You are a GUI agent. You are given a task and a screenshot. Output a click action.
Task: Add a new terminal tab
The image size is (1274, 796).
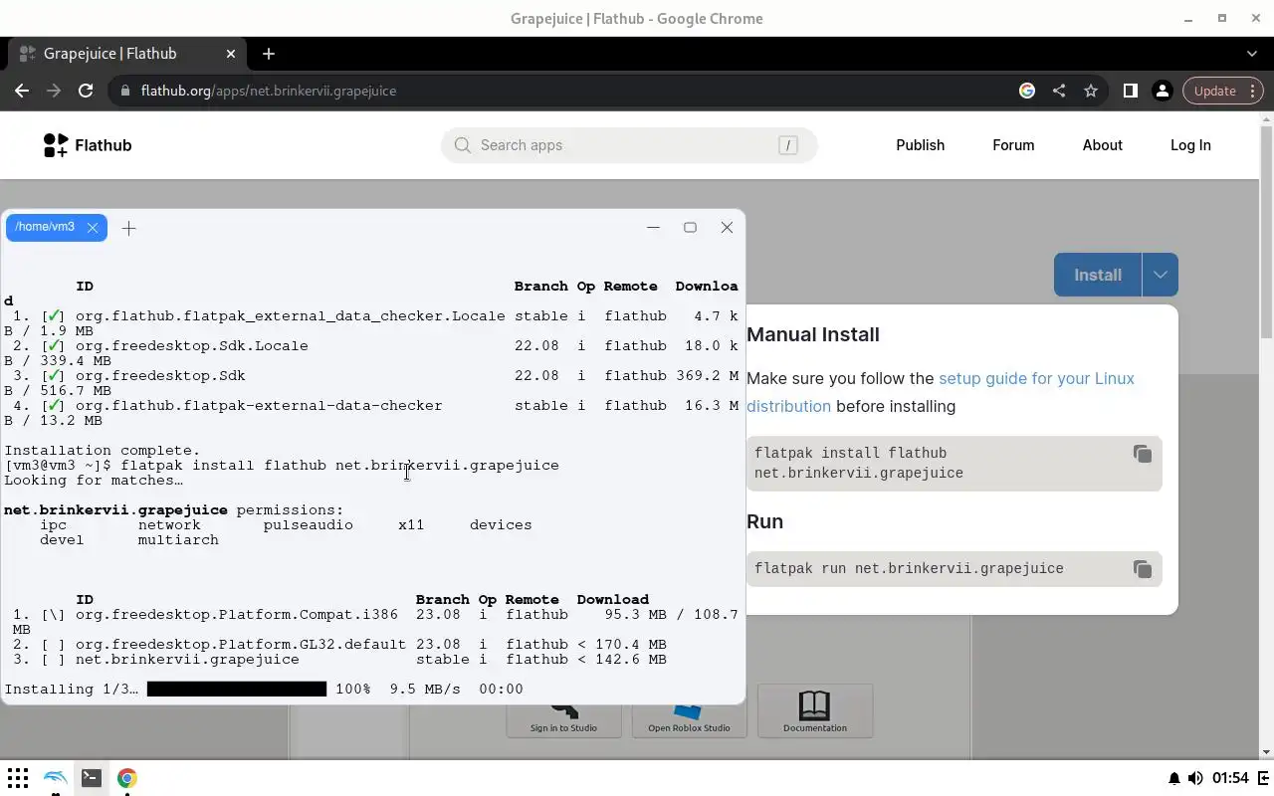click(x=128, y=228)
